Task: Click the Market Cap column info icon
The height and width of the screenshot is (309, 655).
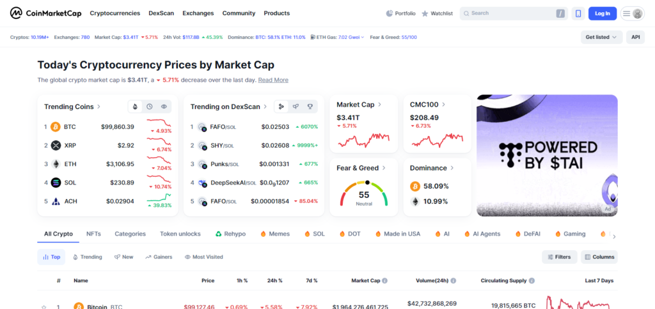Action: [384, 281]
